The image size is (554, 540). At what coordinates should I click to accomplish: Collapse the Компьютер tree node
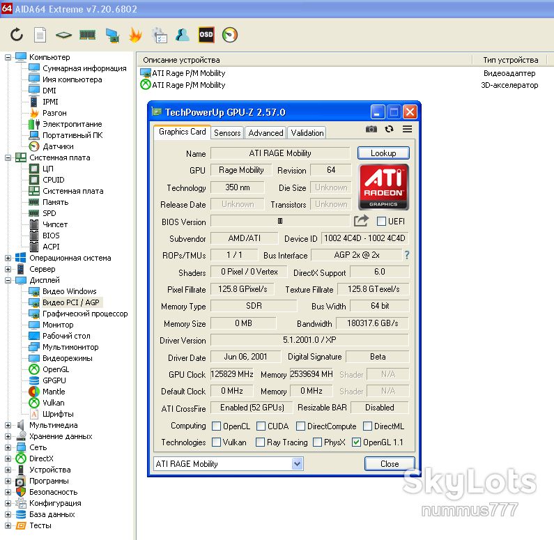8,57
